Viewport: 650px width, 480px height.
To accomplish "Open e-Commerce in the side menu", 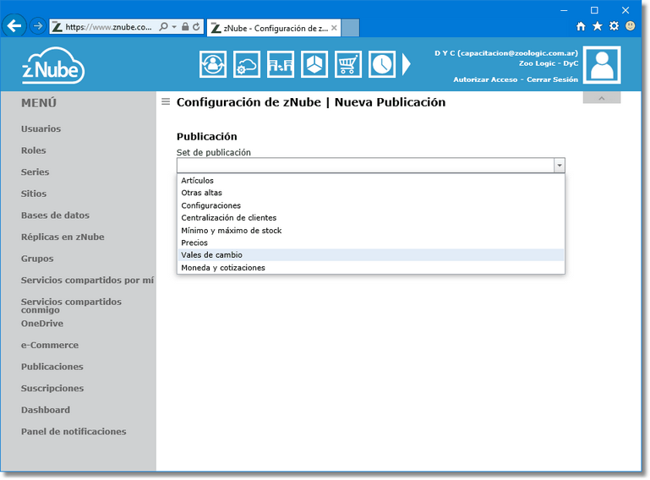I will (x=50, y=345).
